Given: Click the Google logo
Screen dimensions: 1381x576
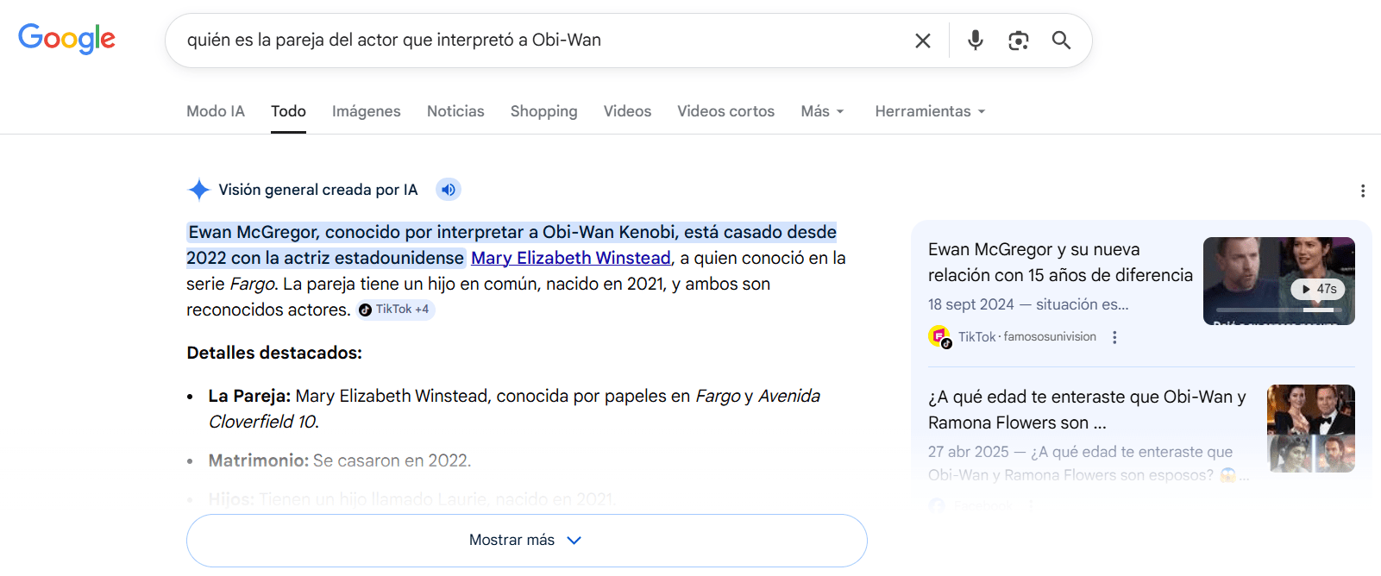Looking at the screenshot, I should pos(66,39).
